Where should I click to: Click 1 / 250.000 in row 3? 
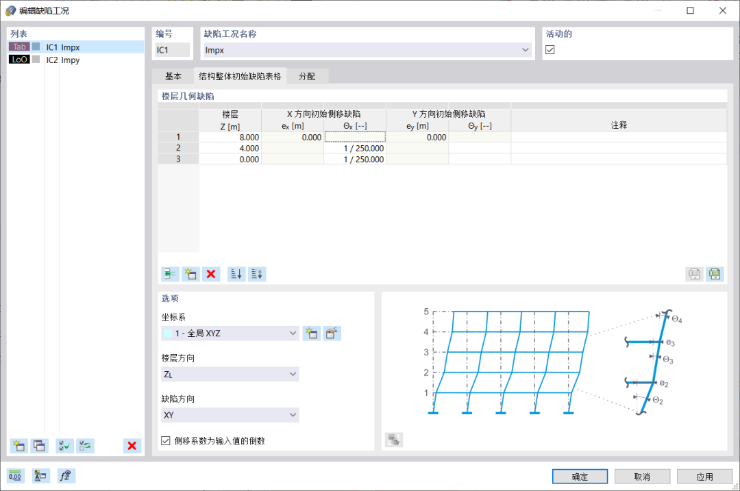[355, 160]
